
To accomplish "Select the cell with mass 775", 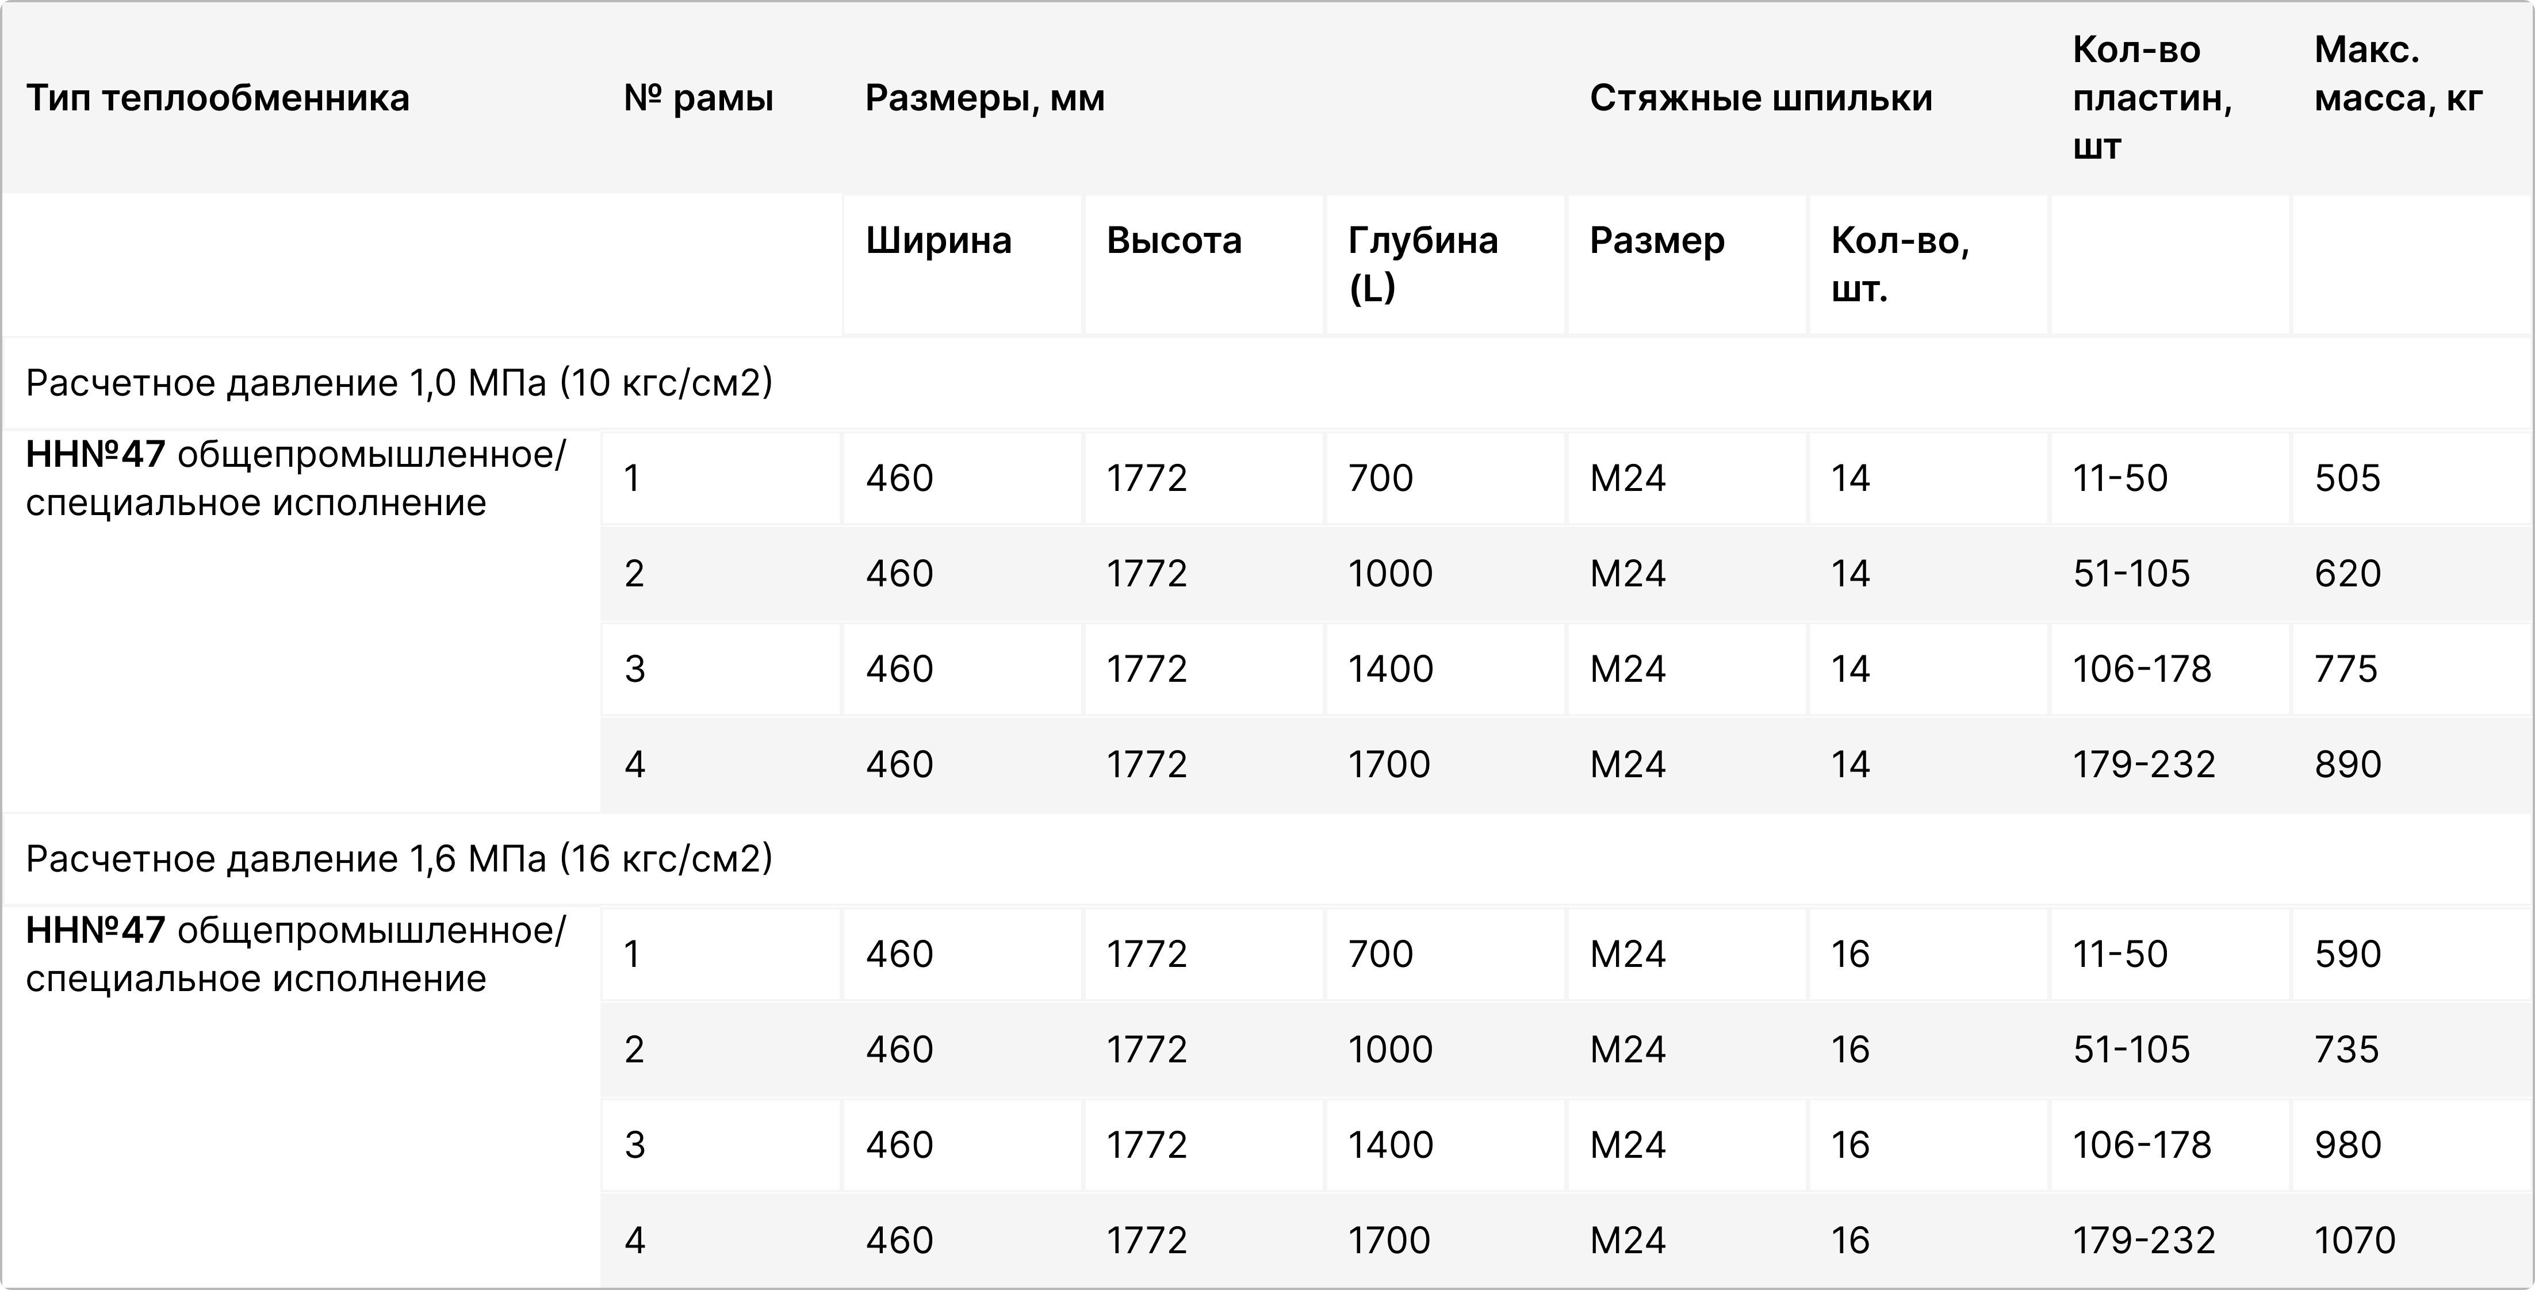I will coord(2346,669).
